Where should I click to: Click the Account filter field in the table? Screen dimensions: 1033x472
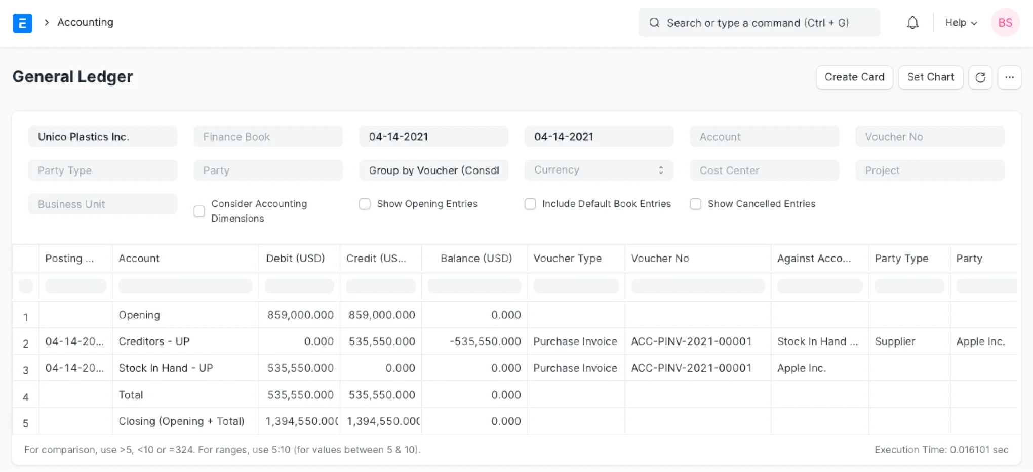pos(185,286)
